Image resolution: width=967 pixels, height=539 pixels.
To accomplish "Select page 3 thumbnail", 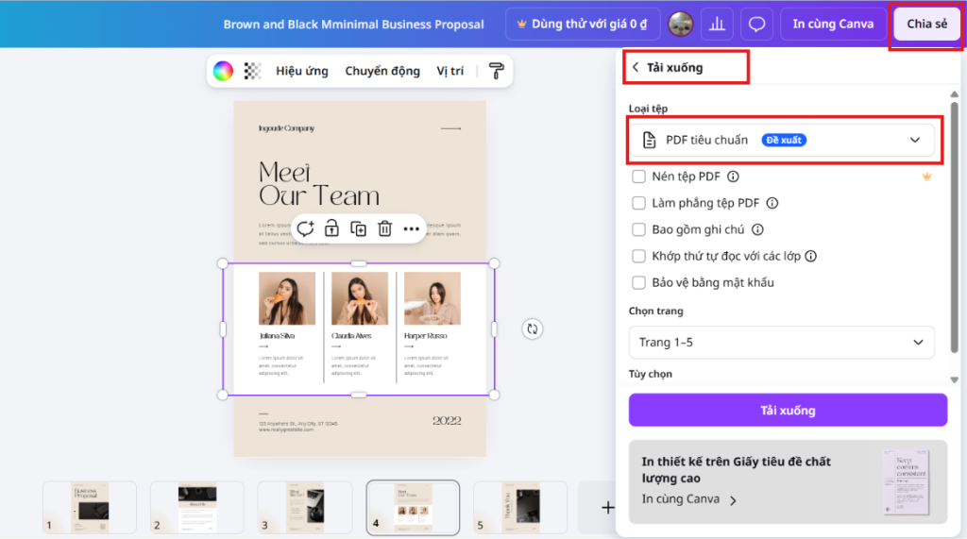I will pos(305,508).
